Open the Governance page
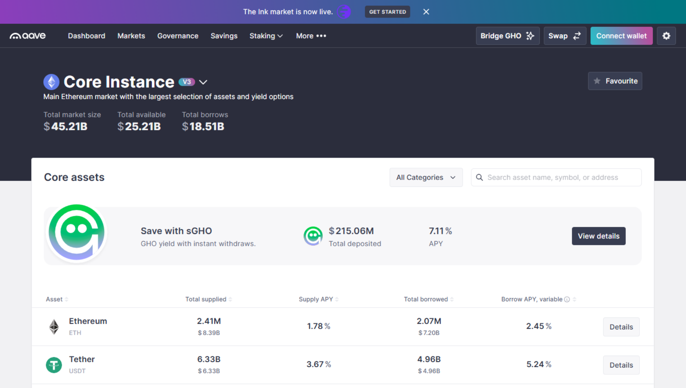 click(178, 36)
